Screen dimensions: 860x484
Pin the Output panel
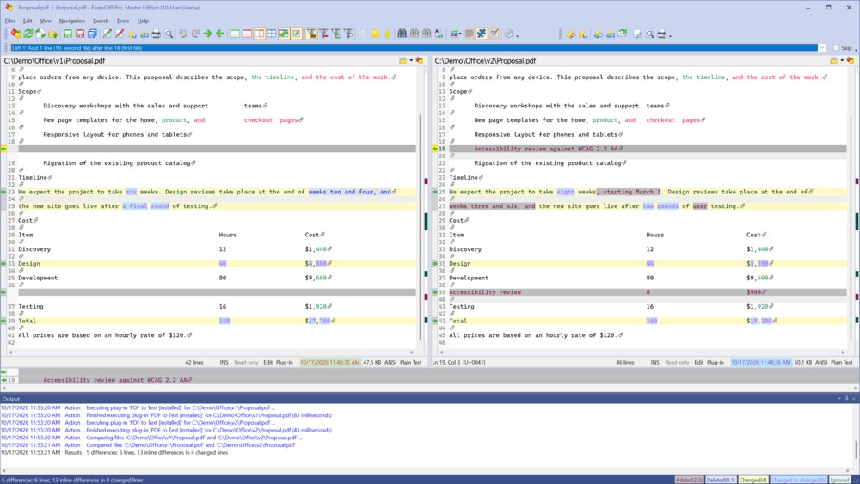pyautogui.click(x=846, y=399)
